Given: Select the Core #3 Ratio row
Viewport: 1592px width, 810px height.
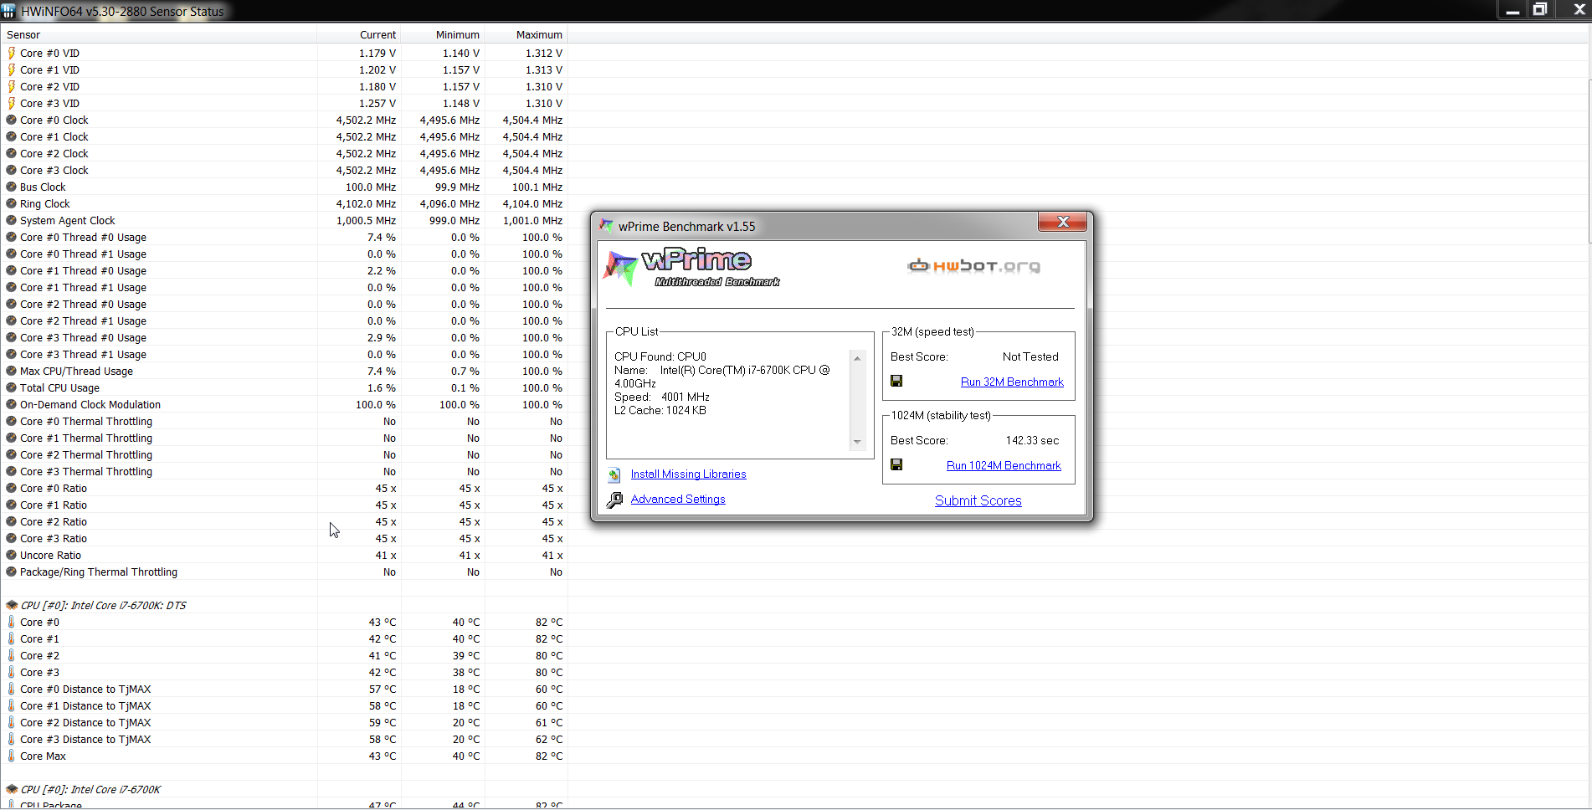Looking at the screenshot, I should 285,538.
